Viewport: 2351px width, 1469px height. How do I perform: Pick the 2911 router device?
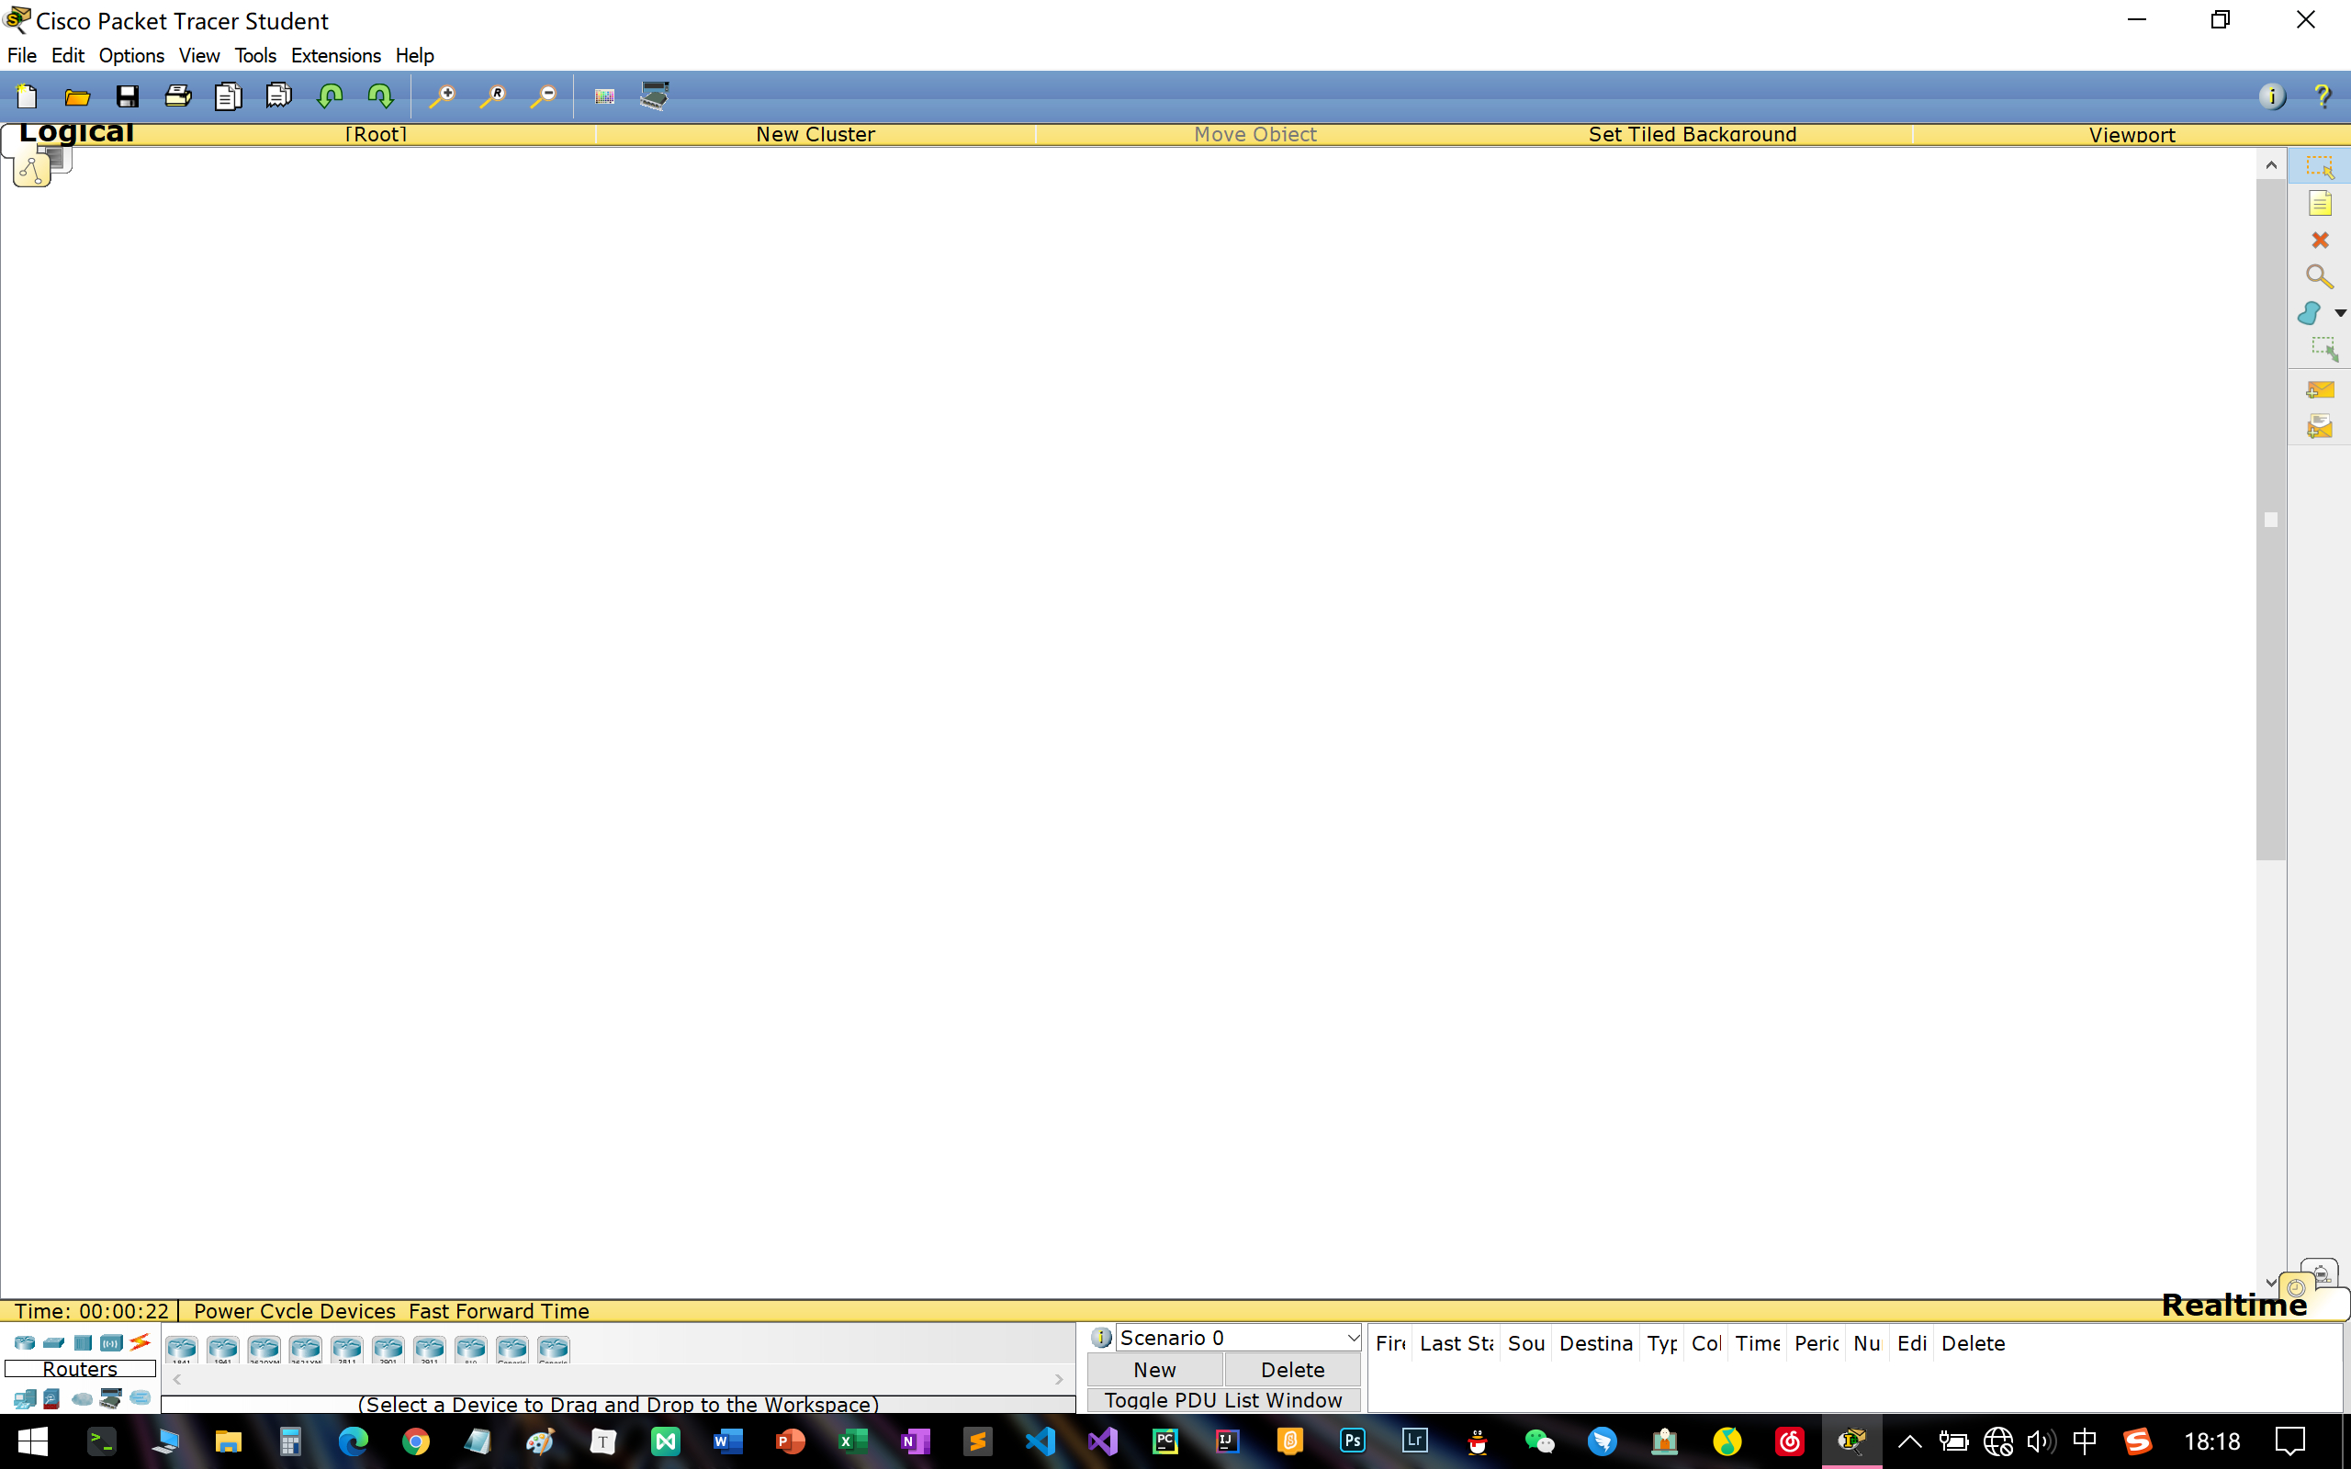click(430, 1350)
